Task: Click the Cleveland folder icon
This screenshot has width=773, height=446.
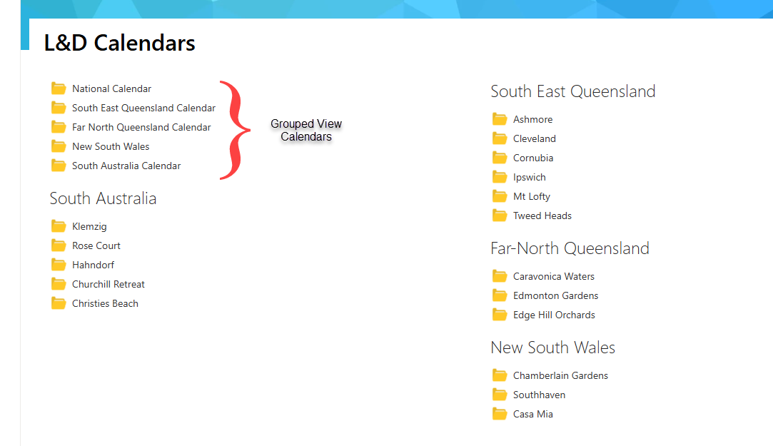Action: pyautogui.click(x=500, y=138)
